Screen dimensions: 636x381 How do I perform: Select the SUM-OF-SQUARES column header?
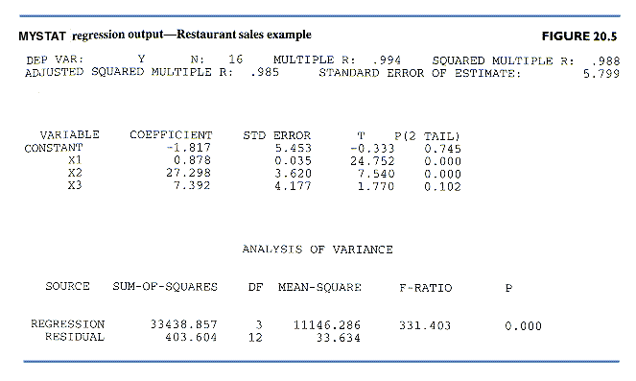pos(165,287)
